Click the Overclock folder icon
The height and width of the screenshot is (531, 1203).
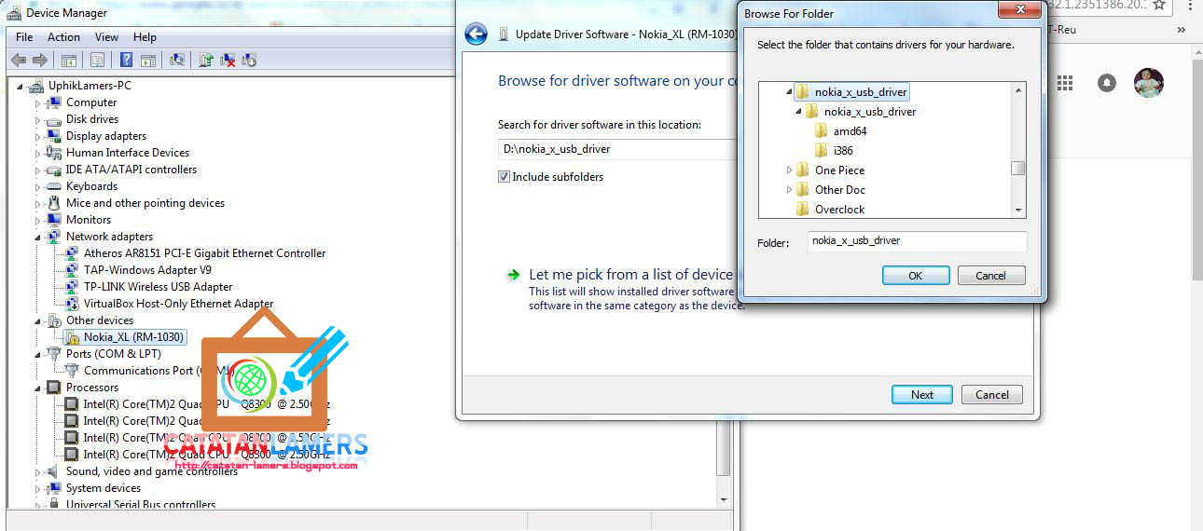803,210
